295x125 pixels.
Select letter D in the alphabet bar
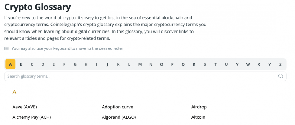43,64
